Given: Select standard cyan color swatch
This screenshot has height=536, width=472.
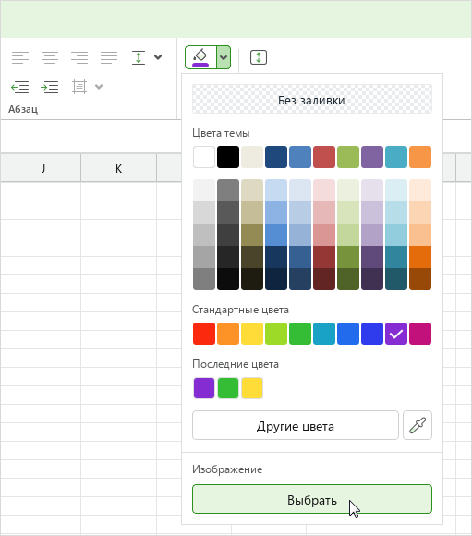Looking at the screenshot, I should coord(324,334).
